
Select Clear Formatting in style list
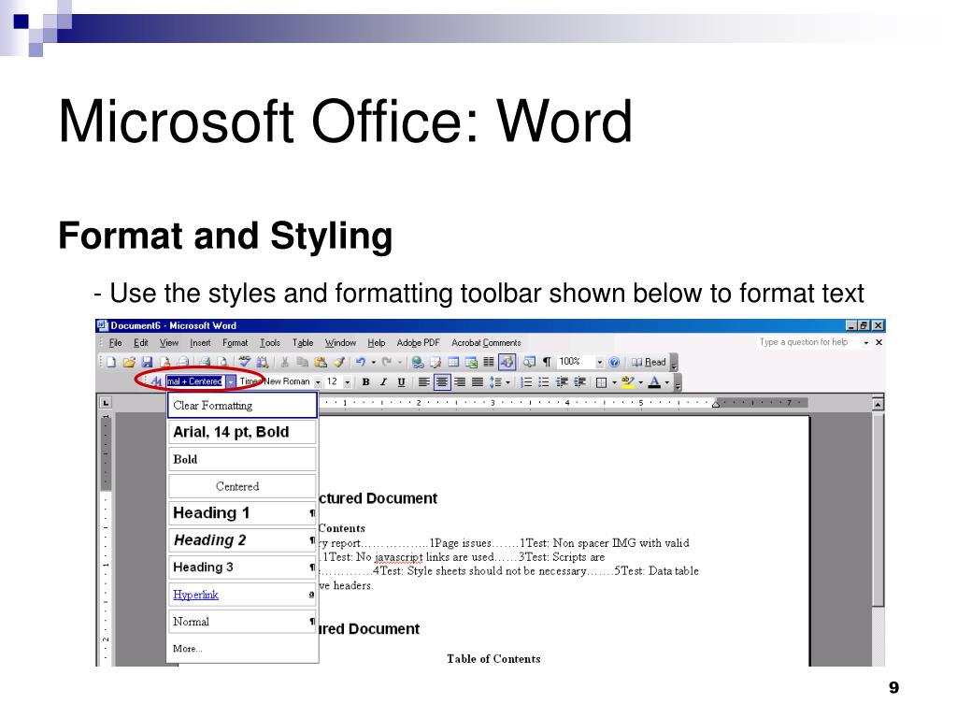click(242, 406)
